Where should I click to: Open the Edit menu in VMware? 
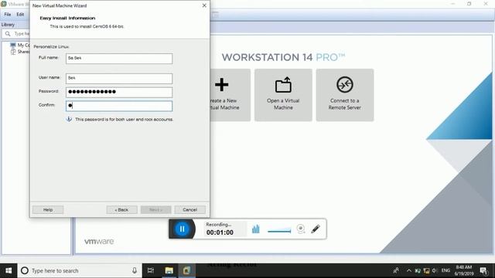[x=20, y=15]
